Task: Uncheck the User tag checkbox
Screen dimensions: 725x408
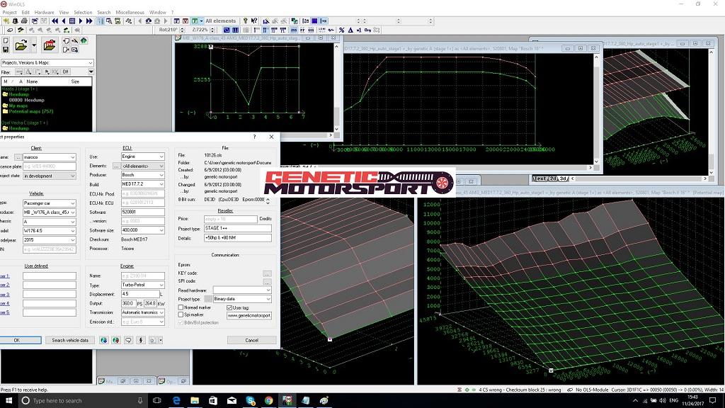Action: [229, 307]
